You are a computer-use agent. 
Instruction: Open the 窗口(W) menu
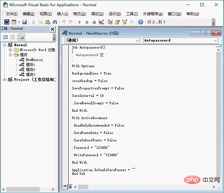tap(175, 14)
